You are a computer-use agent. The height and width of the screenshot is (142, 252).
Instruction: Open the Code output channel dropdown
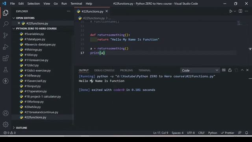200,70
